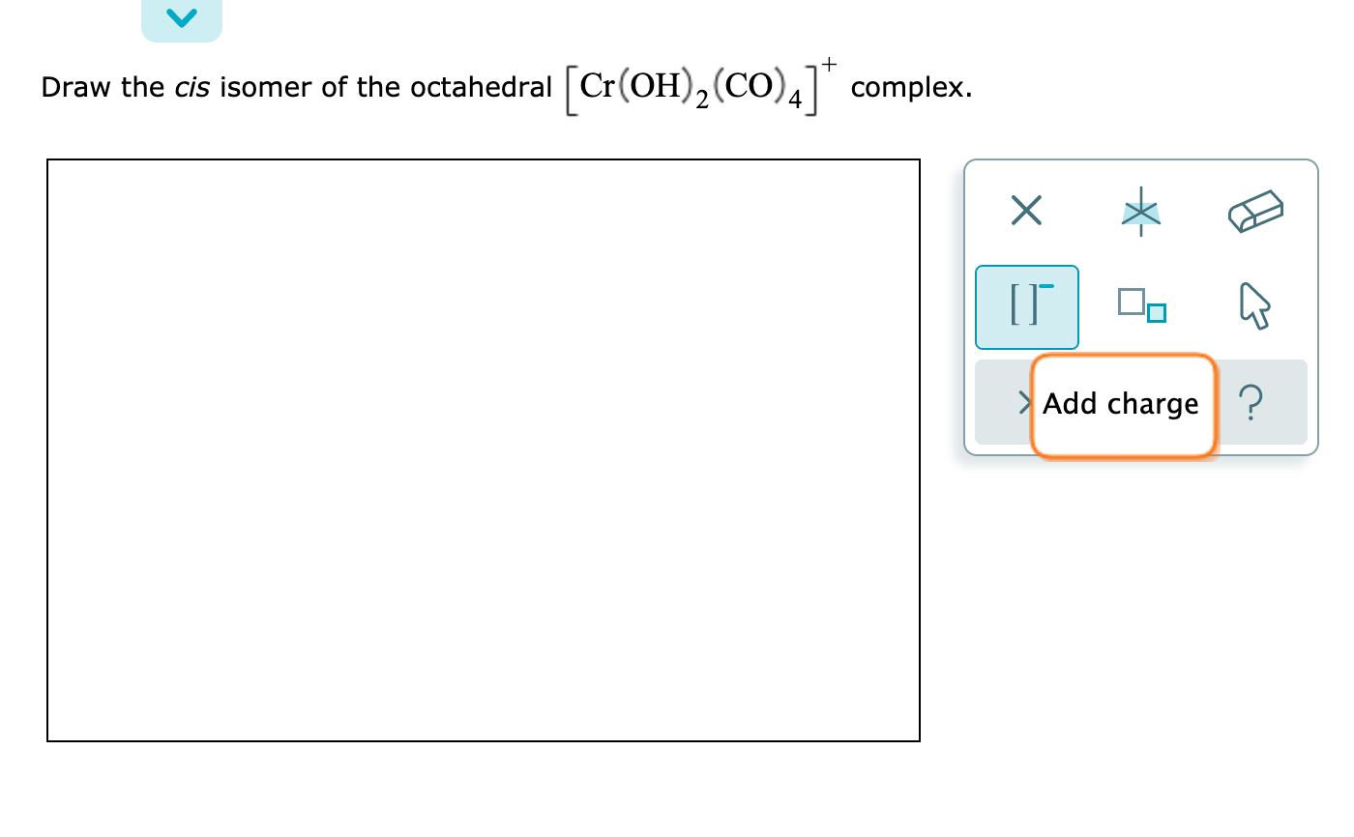Toggle the star-shaped stereo bond tool
The image size is (1354, 837).
tap(1141, 211)
